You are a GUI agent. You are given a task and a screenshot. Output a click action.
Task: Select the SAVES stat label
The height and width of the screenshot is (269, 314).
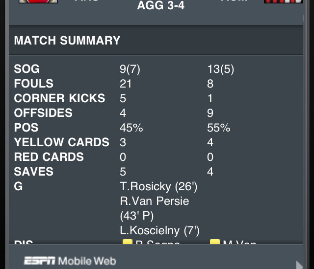point(33,172)
